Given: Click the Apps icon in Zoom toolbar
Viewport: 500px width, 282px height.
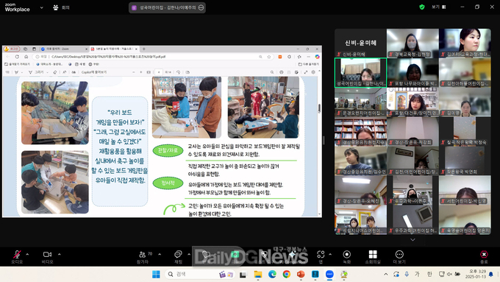Looking at the screenshot, I should pos(321,256).
